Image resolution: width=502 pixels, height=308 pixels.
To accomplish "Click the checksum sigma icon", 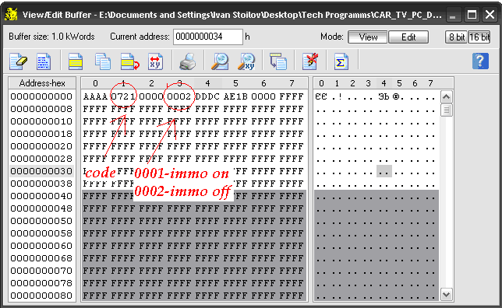I will point(341,61).
